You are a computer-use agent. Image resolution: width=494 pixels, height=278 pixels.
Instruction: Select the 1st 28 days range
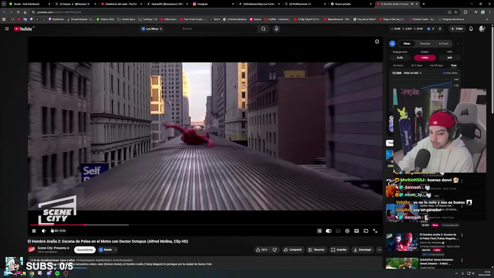coord(436,66)
